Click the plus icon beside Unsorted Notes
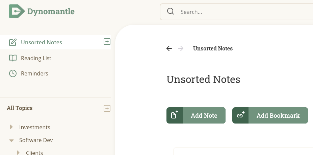This screenshot has height=155, width=313. tap(107, 42)
